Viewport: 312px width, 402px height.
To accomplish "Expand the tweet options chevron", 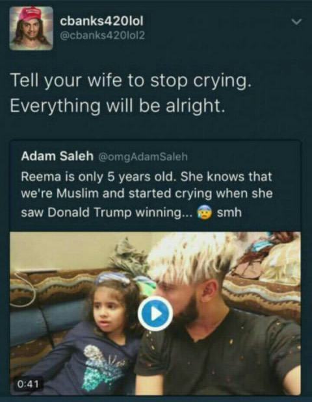I will [296, 22].
